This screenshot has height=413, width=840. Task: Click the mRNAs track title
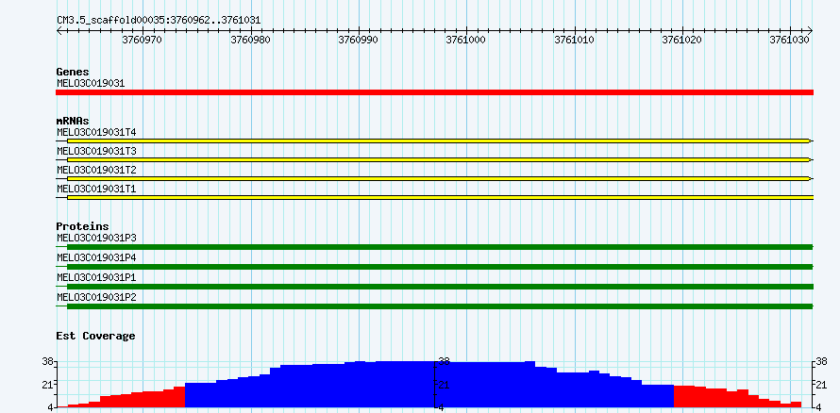coord(73,121)
